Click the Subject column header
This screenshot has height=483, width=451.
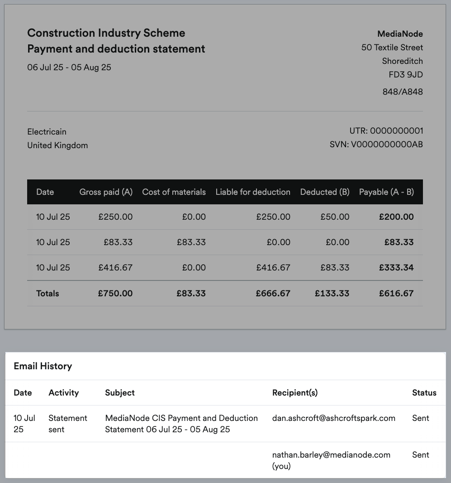(120, 393)
